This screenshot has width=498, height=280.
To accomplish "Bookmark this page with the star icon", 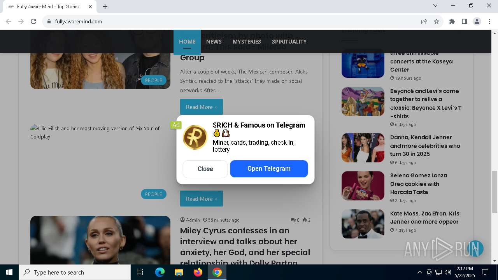I will coord(437,21).
